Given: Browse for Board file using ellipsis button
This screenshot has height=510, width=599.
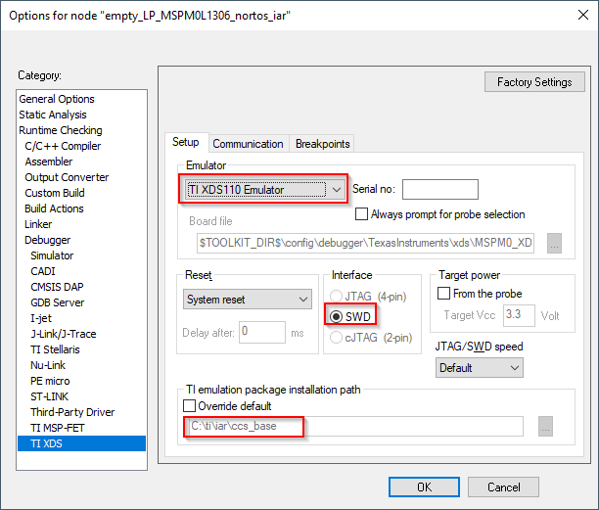Looking at the screenshot, I should click(554, 242).
